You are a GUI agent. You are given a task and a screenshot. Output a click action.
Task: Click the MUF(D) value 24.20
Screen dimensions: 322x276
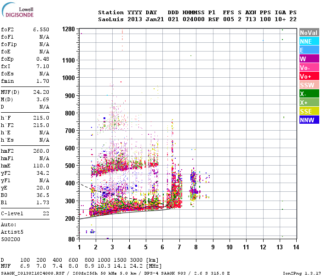click(41, 92)
